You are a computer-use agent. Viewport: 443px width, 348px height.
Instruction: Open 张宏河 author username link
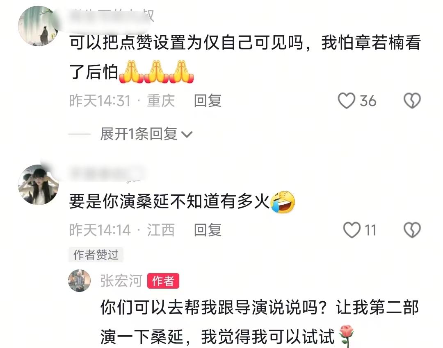point(121,281)
